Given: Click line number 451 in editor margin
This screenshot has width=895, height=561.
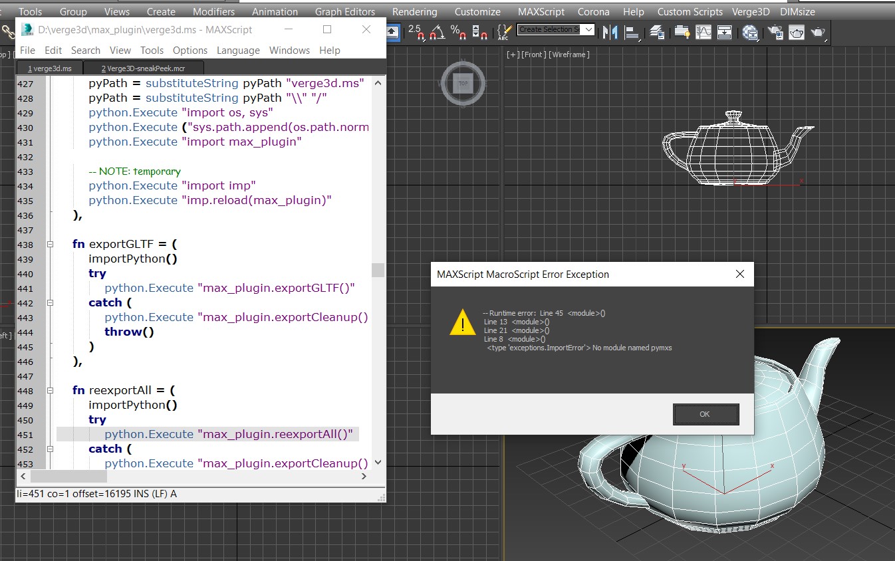Looking at the screenshot, I should (x=25, y=435).
